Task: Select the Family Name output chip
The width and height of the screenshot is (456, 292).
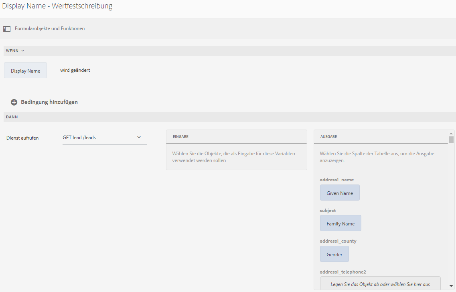Action: (340, 223)
